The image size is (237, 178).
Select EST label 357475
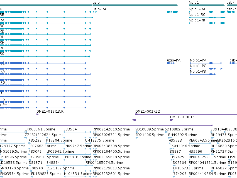[x=178, y=157]
